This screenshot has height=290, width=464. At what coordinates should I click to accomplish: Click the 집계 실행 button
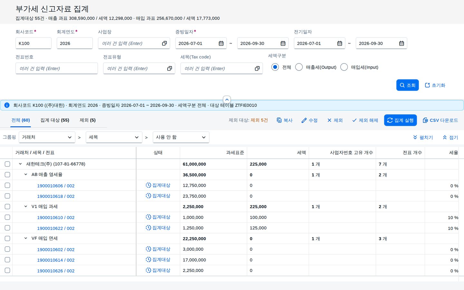pyautogui.click(x=401, y=120)
